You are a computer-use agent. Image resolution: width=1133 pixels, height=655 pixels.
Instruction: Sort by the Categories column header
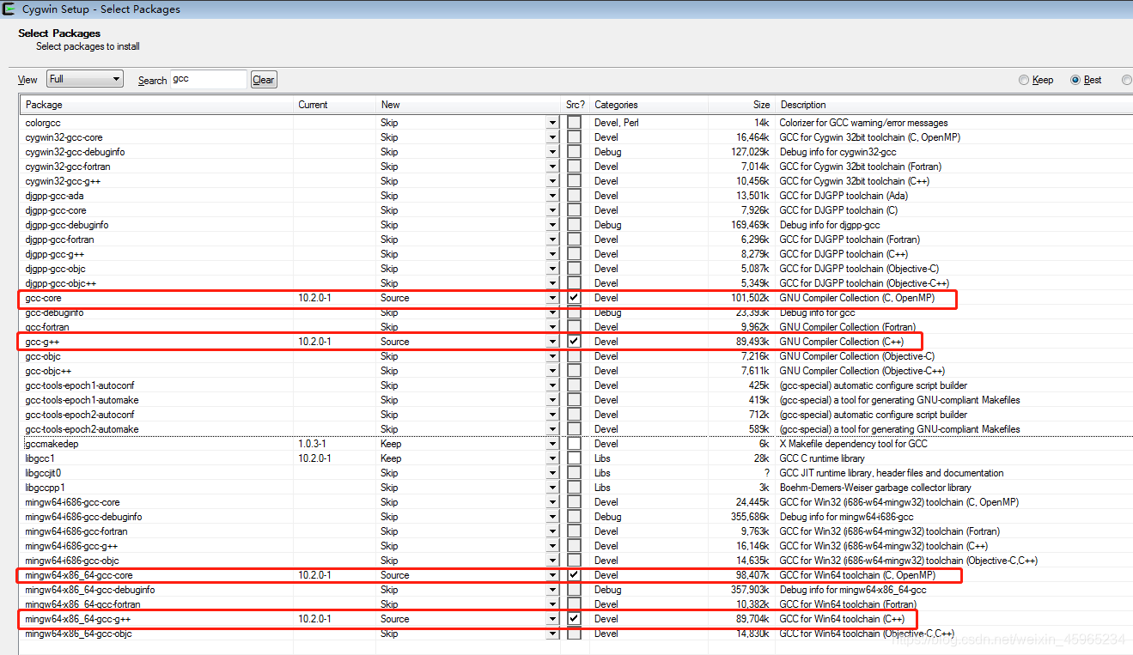(649, 105)
